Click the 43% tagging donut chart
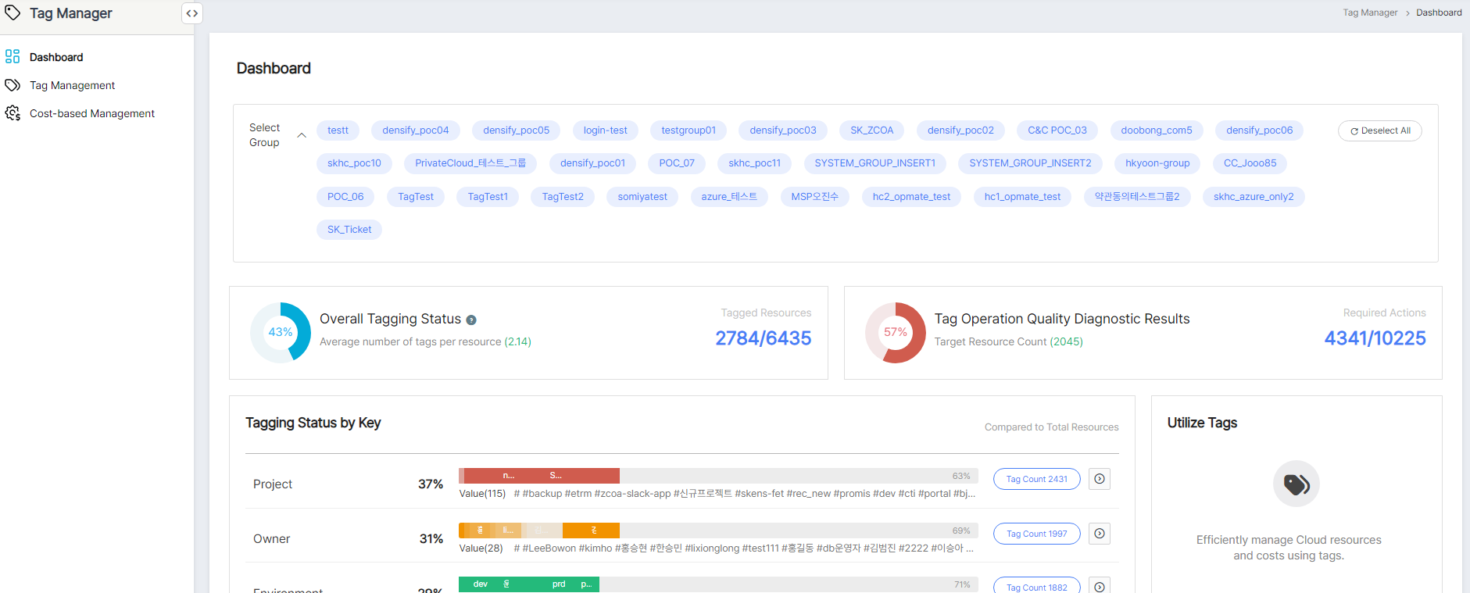The height and width of the screenshot is (593, 1470). [x=281, y=332]
